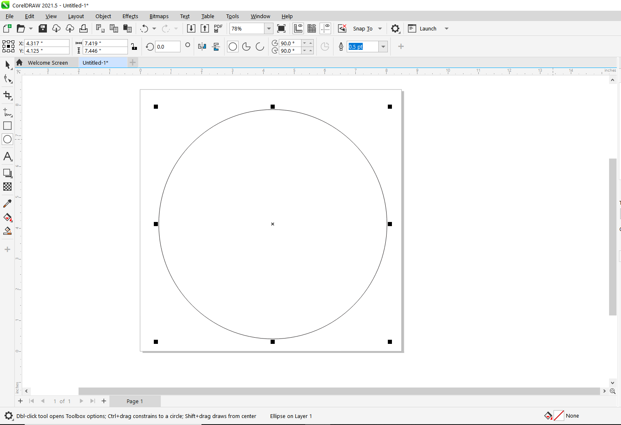Select the Text tool

point(7,156)
